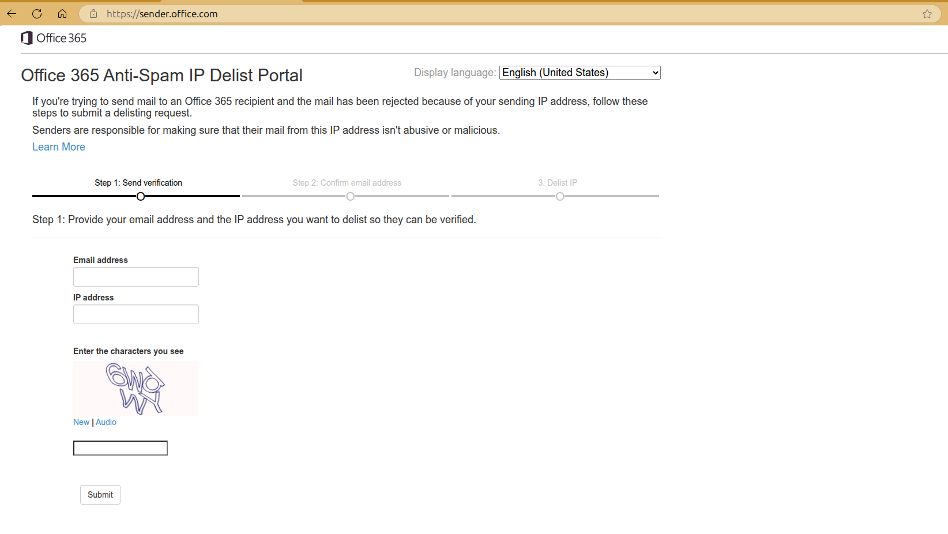948x534 pixels.
Task: Reload the page with the refresh icon
Action: (37, 14)
